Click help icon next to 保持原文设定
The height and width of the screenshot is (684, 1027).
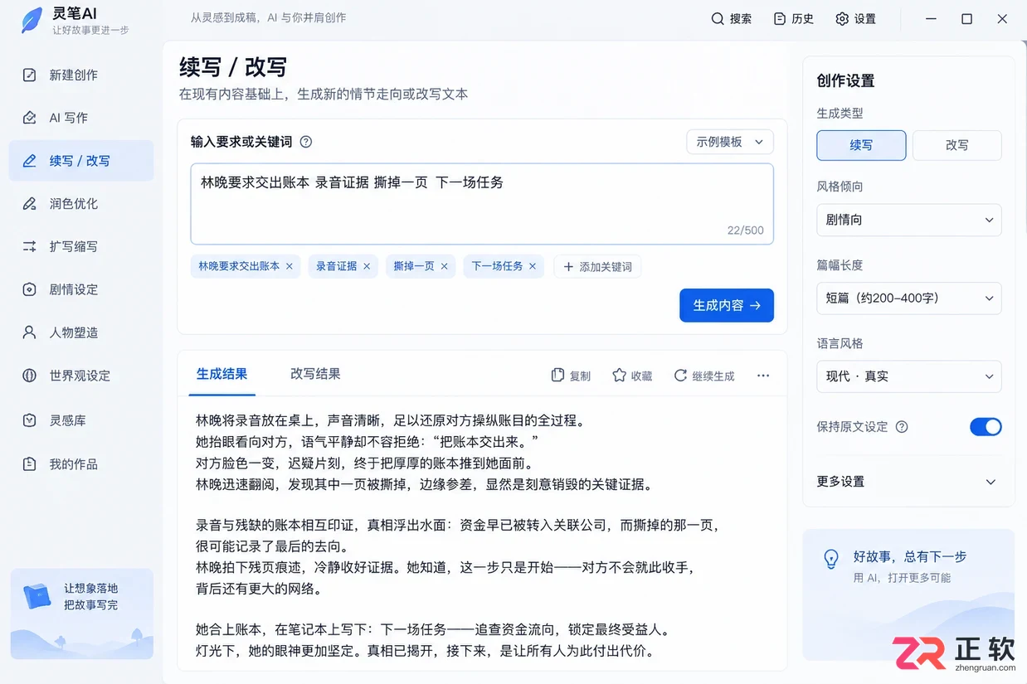click(902, 427)
